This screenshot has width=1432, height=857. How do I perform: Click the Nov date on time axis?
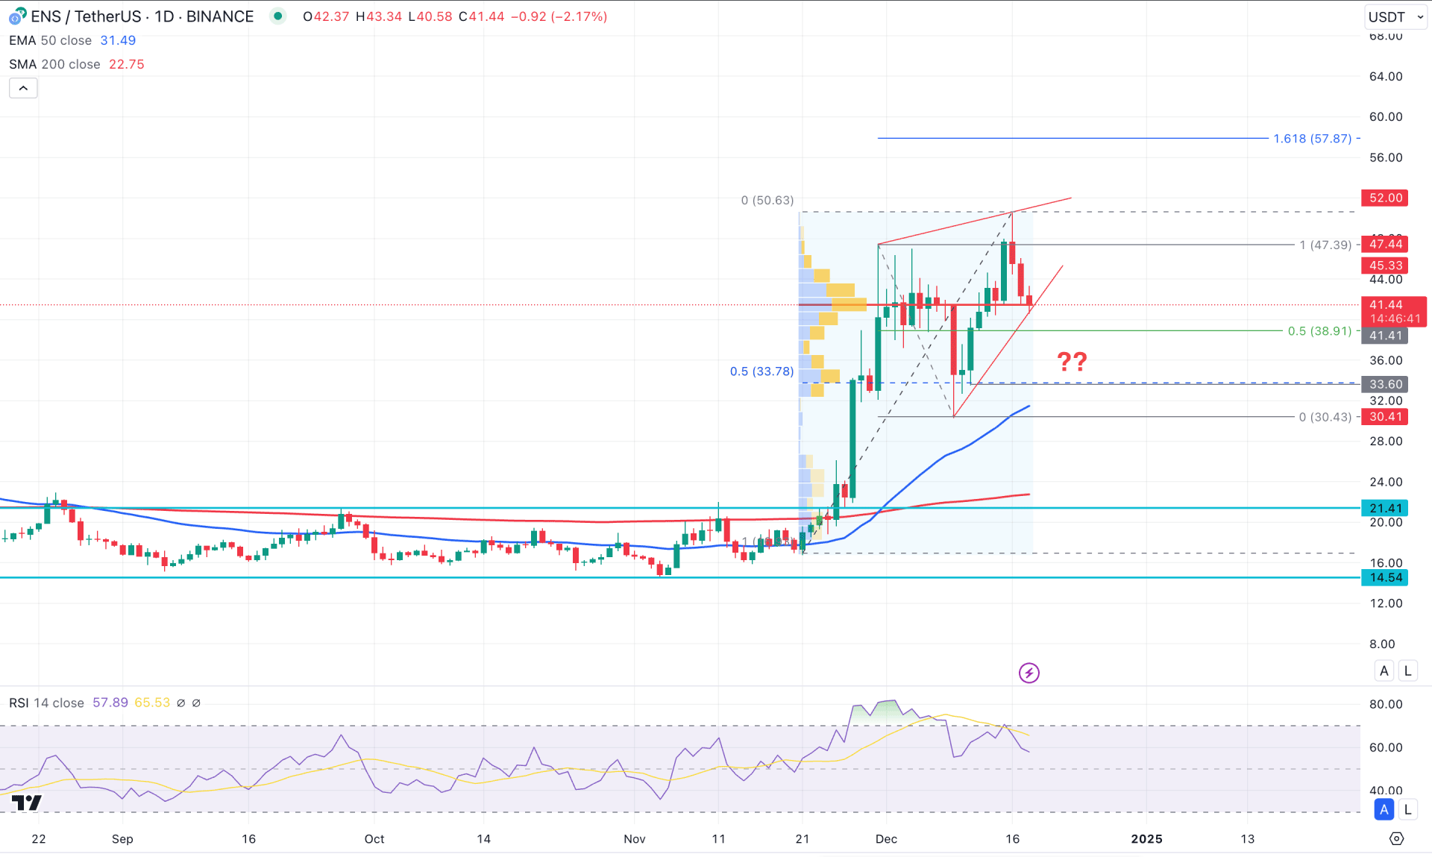[635, 839]
